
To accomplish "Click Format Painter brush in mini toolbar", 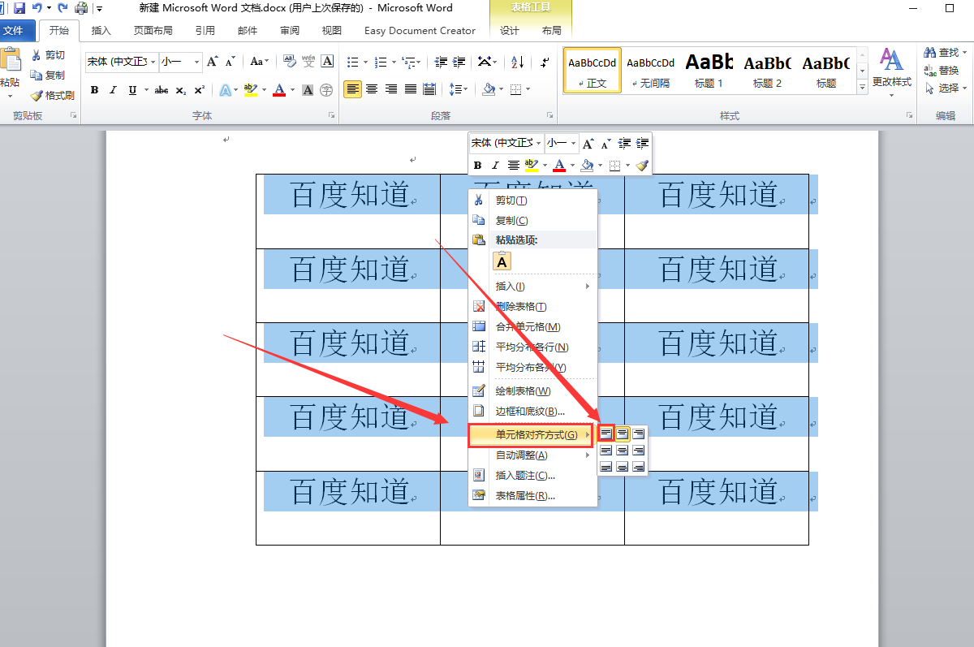I will coord(642,166).
